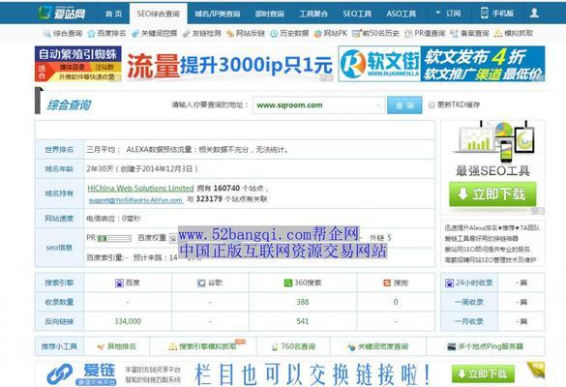This screenshot has height=387, width=566.
Task: Click the 模拟抓取 icon
Action: pos(498,34)
